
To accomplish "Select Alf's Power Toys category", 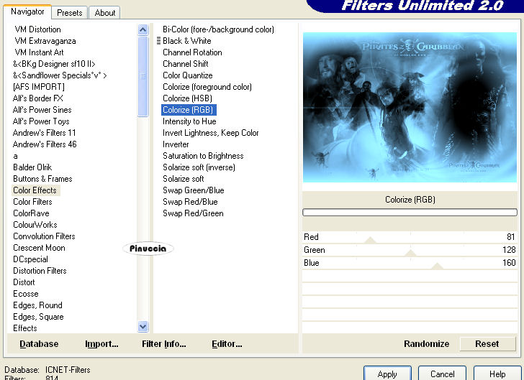I will (41, 121).
